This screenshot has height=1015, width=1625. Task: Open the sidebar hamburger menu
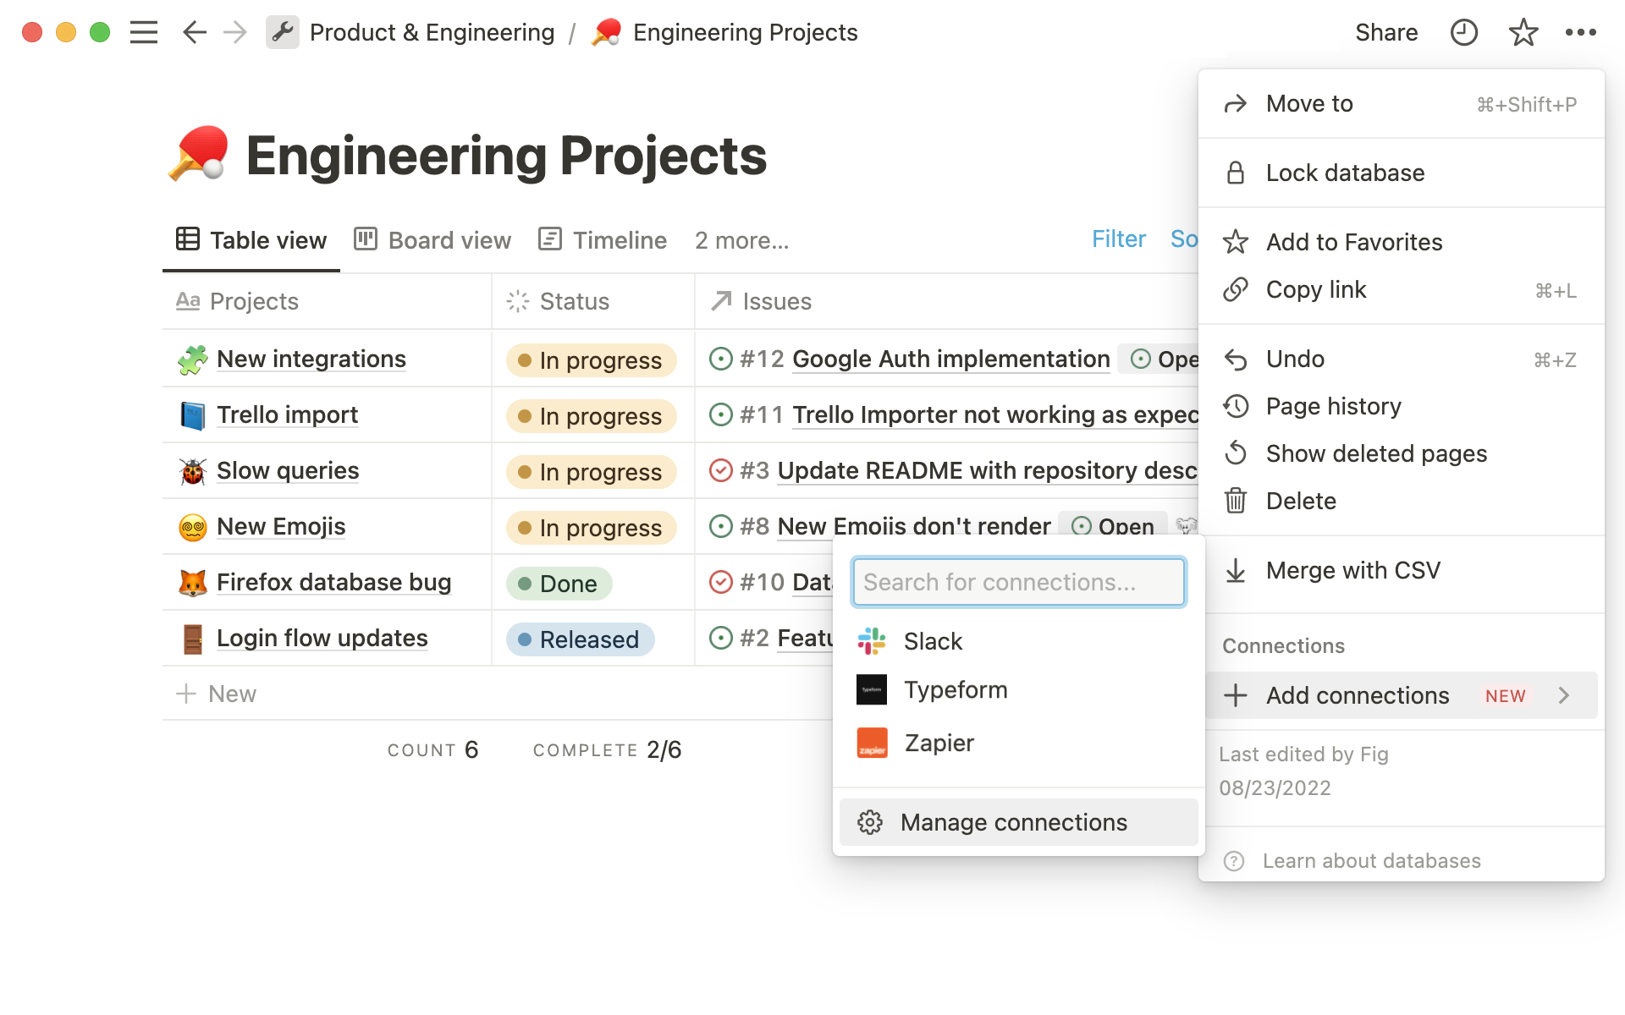(144, 32)
